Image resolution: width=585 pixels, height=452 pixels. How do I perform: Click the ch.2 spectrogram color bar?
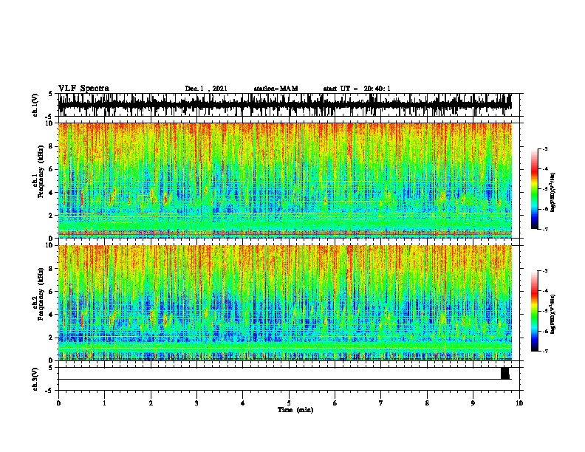coord(535,311)
